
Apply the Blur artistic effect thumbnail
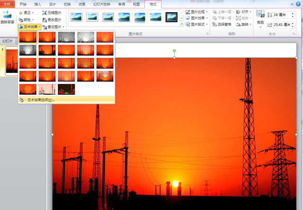pos(105,50)
